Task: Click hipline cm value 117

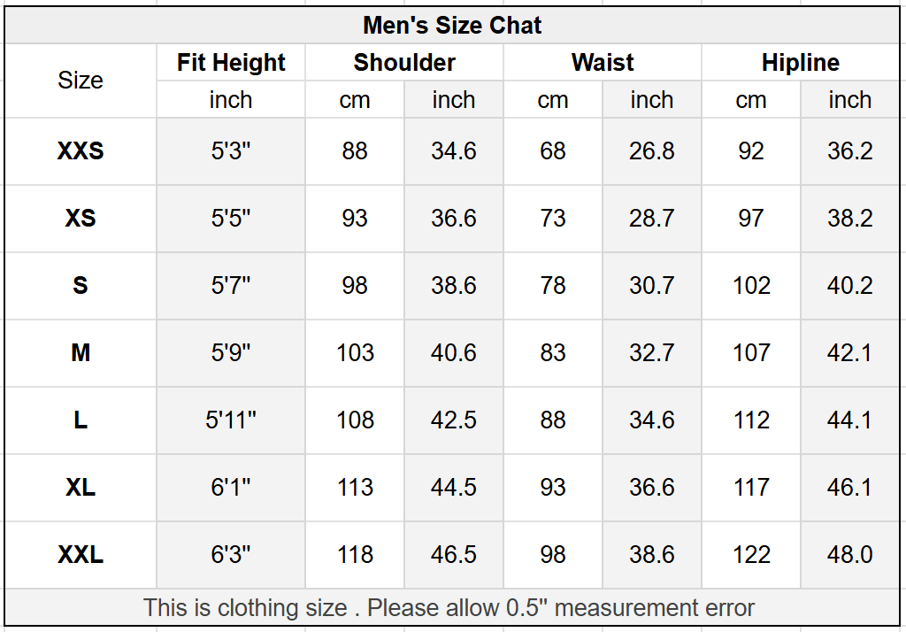Action: coord(751,488)
